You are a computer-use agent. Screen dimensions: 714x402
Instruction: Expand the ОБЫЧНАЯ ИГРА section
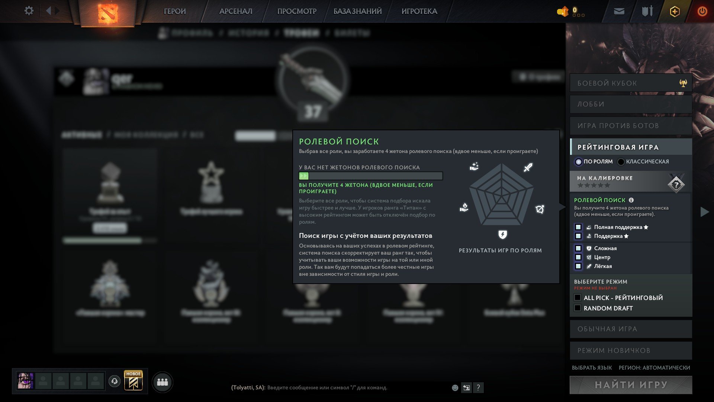[631, 329]
